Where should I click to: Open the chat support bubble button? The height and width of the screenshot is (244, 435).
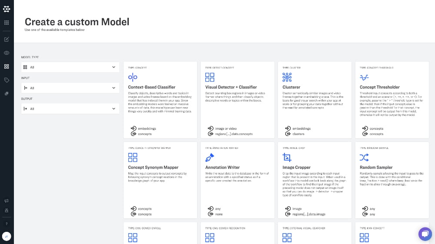coord(425,234)
